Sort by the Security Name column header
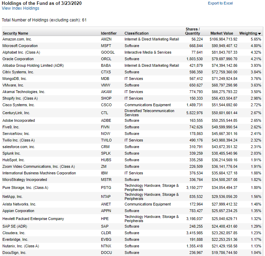The height and width of the screenshot is (256, 265). click(x=15, y=33)
